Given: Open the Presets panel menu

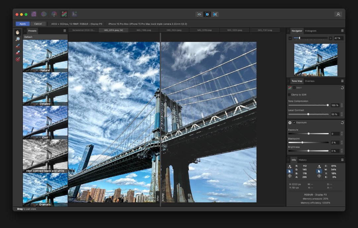Looking at the screenshot, I should pyautogui.click(x=65, y=30).
